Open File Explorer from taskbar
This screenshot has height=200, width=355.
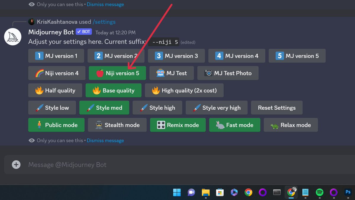coord(206,193)
